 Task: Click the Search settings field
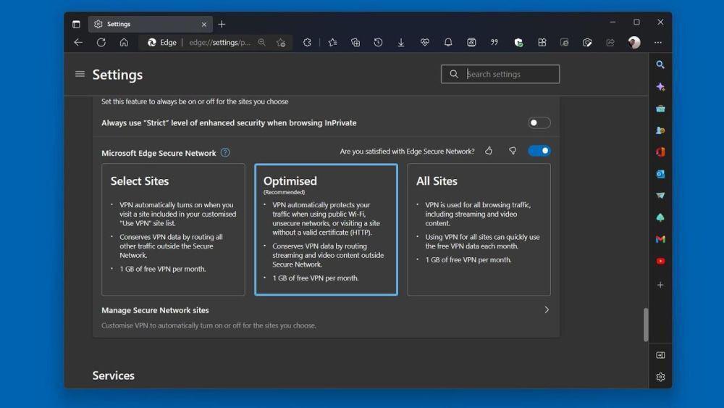click(500, 74)
